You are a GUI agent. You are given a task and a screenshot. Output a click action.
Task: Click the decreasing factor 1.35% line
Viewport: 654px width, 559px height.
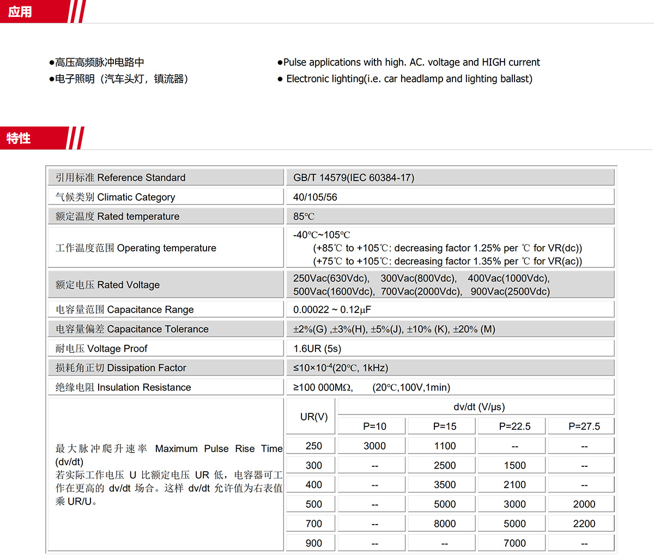click(x=447, y=261)
